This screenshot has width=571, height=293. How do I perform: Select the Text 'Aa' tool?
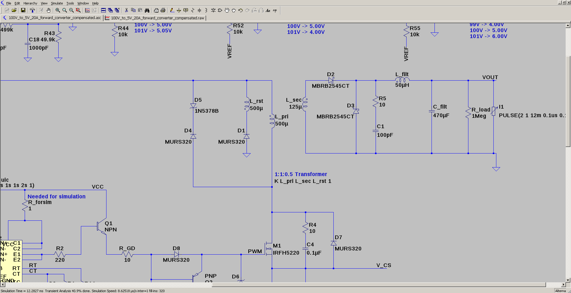pyautogui.click(x=268, y=10)
